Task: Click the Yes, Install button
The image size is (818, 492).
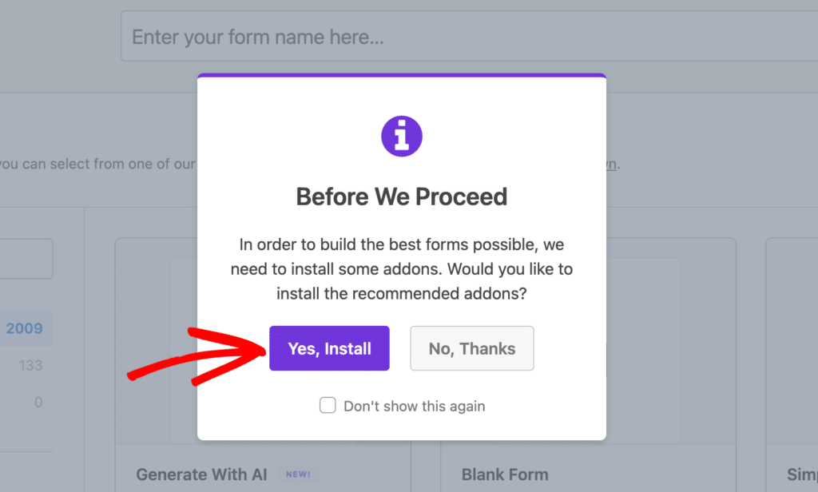Action: tap(329, 348)
